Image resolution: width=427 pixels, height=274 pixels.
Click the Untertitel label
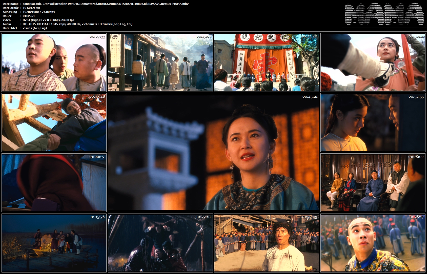(10, 28)
